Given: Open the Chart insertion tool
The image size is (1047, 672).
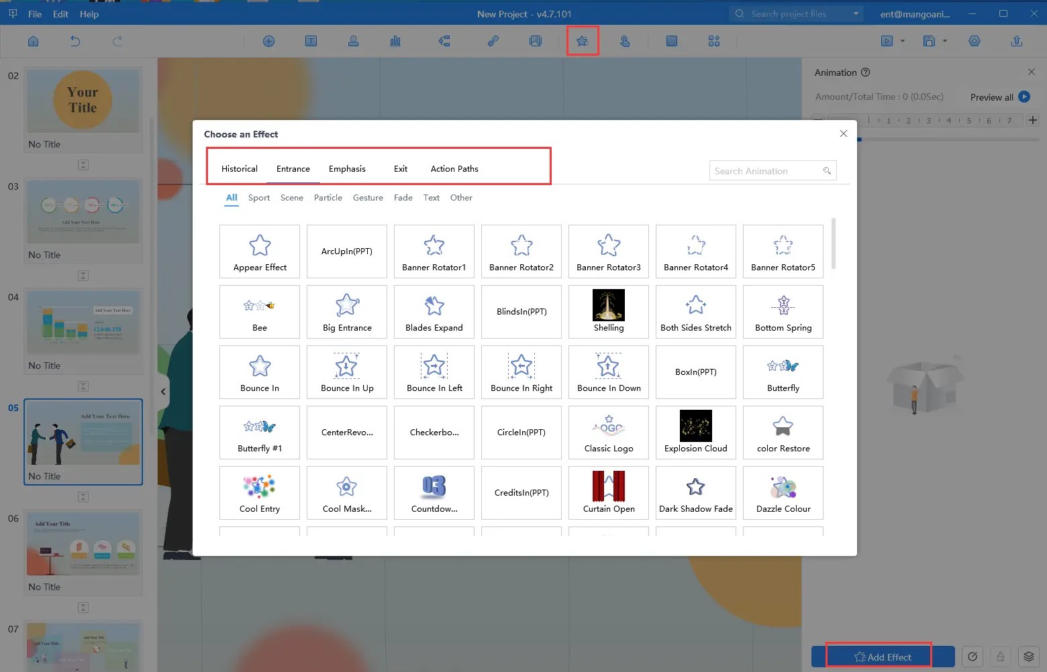Looking at the screenshot, I should click(395, 41).
